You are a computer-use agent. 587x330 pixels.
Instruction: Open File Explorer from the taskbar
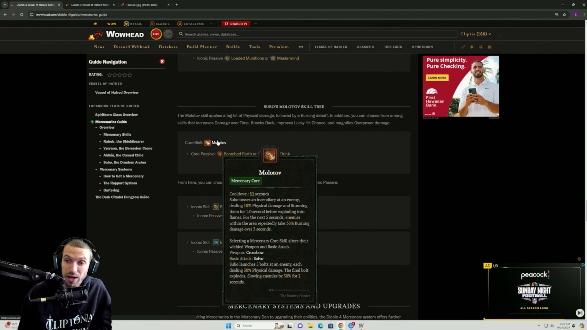310,326
